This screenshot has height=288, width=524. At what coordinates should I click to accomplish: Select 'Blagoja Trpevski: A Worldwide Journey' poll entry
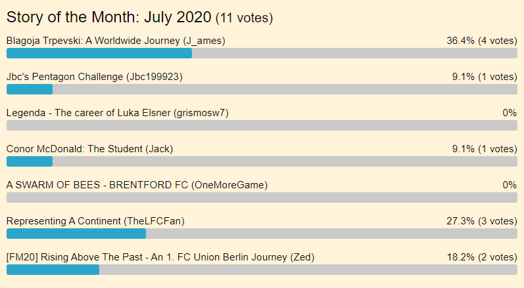[x=116, y=41]
